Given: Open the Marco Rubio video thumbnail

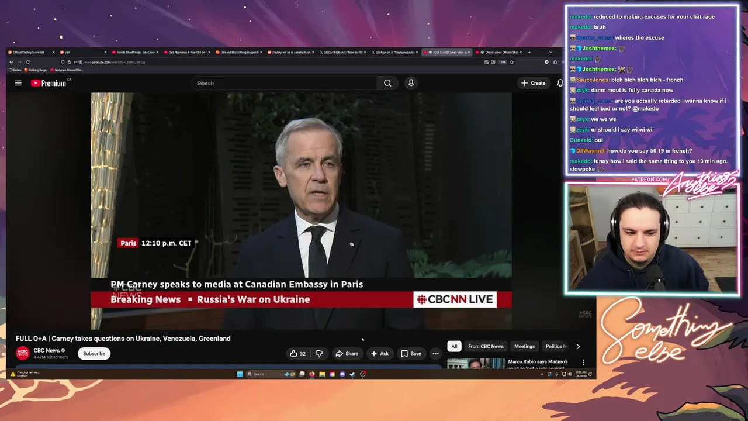Looking at the screenshot, I should pyautogui.click(x=476, y=364).
